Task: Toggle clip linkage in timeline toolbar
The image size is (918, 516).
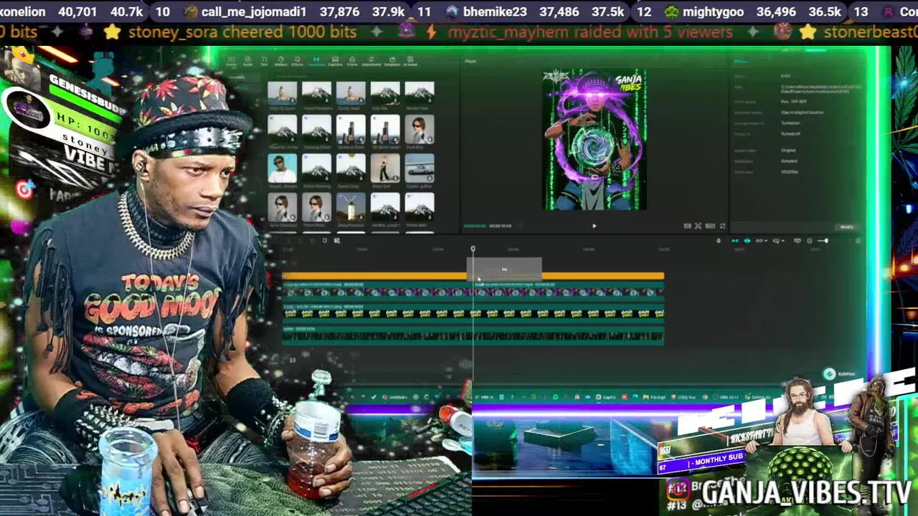Action: click(759, 241)
